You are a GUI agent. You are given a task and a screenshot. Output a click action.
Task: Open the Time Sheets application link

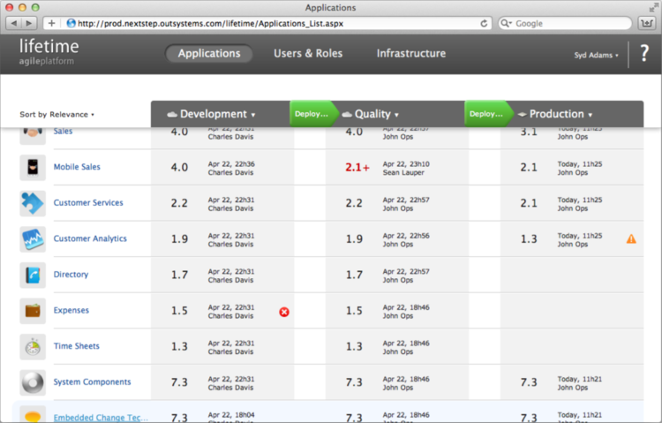[x=77, y=346]
